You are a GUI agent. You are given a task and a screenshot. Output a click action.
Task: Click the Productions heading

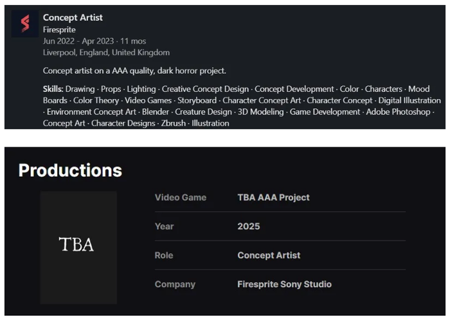(x=70, y=170)
